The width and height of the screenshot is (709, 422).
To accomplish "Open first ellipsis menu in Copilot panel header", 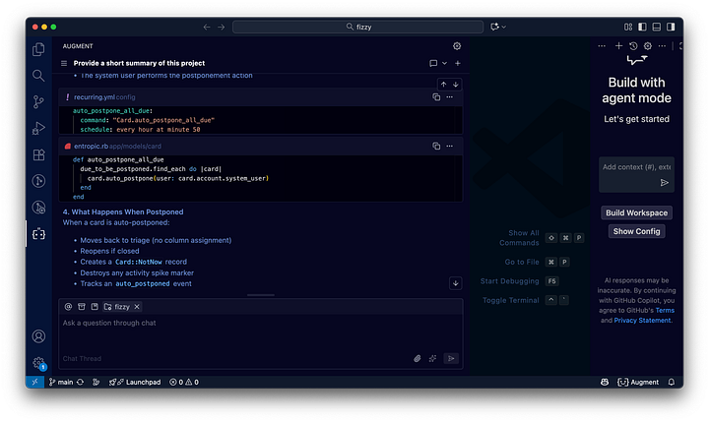I will pyautogui.click(x=602, y=46).
